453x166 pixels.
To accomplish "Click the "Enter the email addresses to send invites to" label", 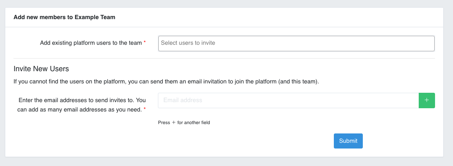I will pyautogui.click(x=82, y=100).
